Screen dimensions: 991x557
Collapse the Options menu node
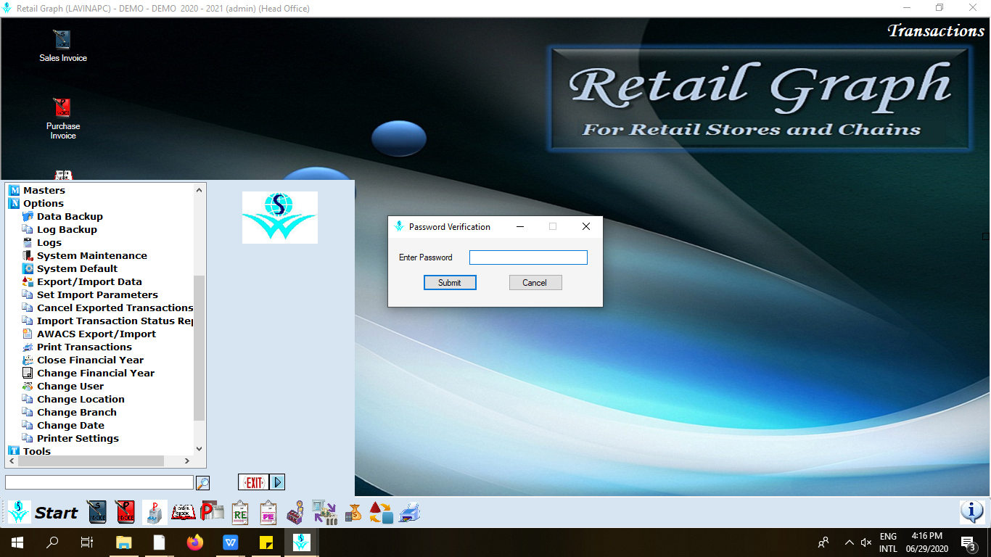[x=44, y=203]
